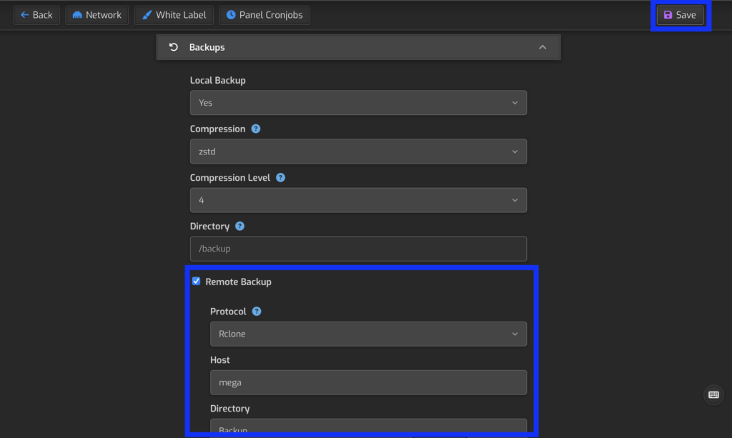Uncheck the Remote Backup checkbox
Image resolution: width=732 pixels, height=438 pixels.
197,282
